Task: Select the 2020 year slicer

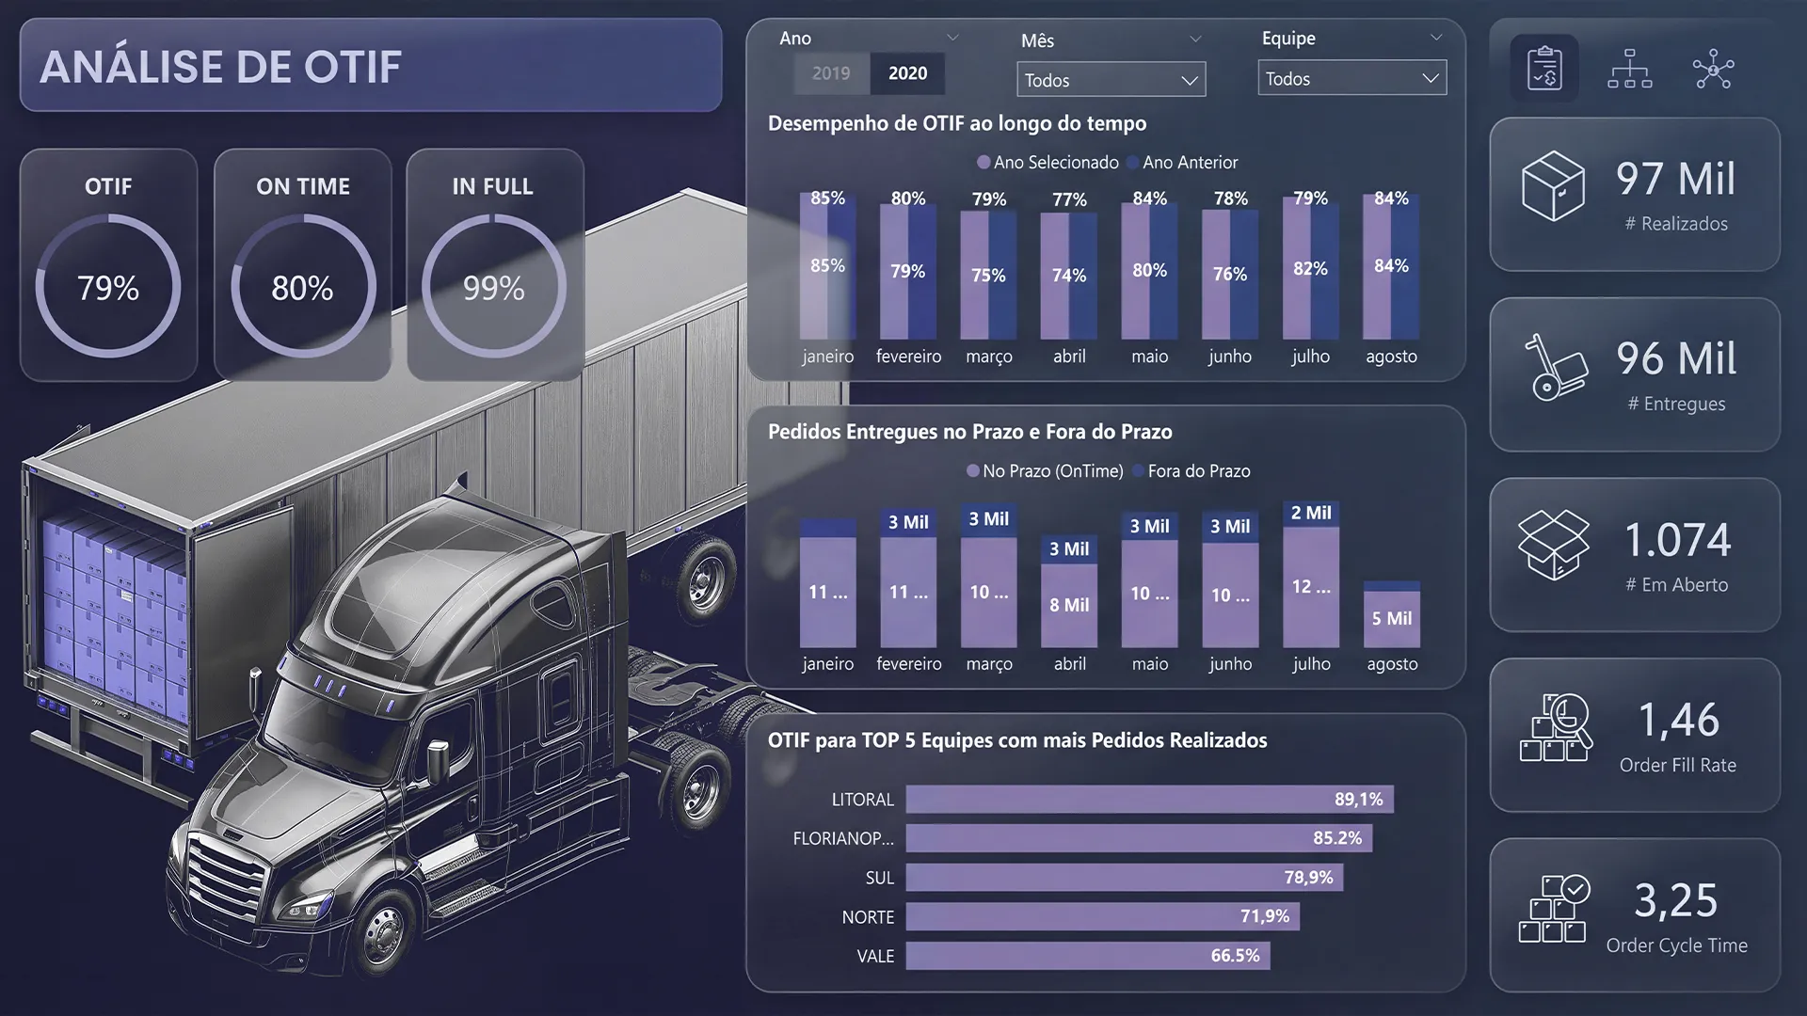Action: coord(907,73)
